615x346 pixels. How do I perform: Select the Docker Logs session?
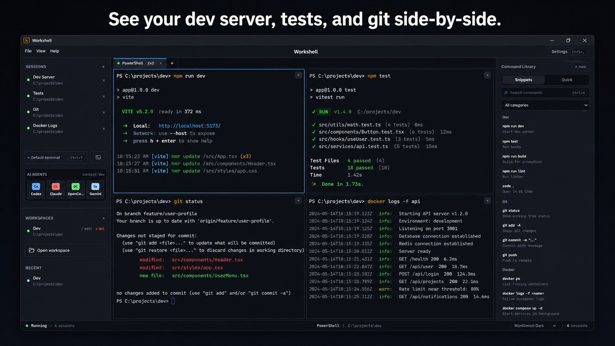65,128
